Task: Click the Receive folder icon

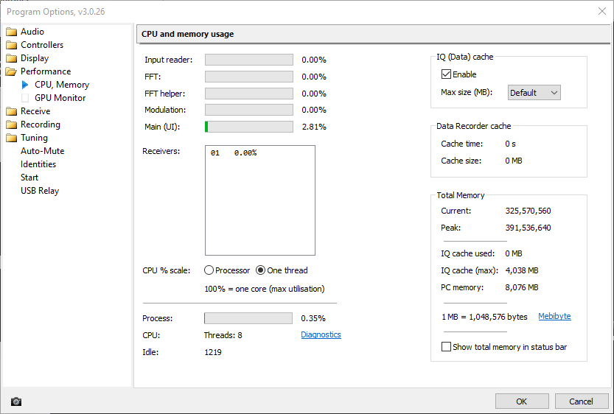Action: pyautogui.click(x=11, y=111)
